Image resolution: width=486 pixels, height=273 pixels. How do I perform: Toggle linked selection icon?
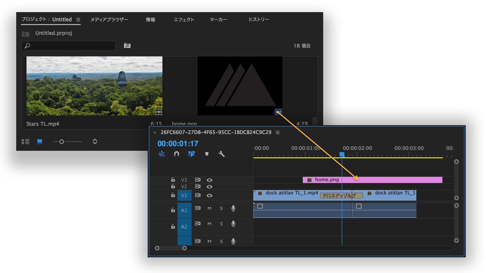[191, 154]
